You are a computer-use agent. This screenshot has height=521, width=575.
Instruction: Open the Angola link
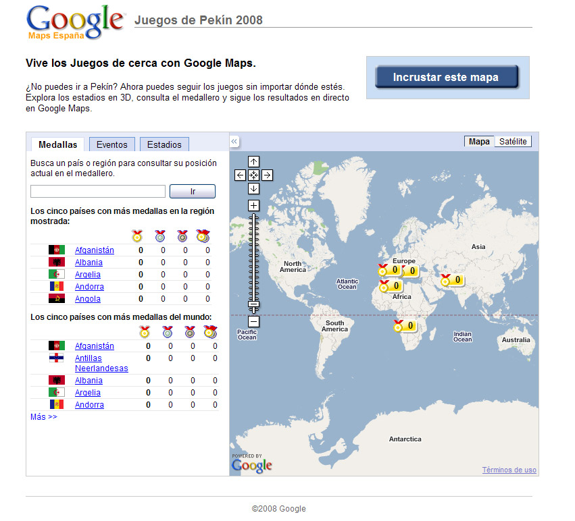coord(88,298)
